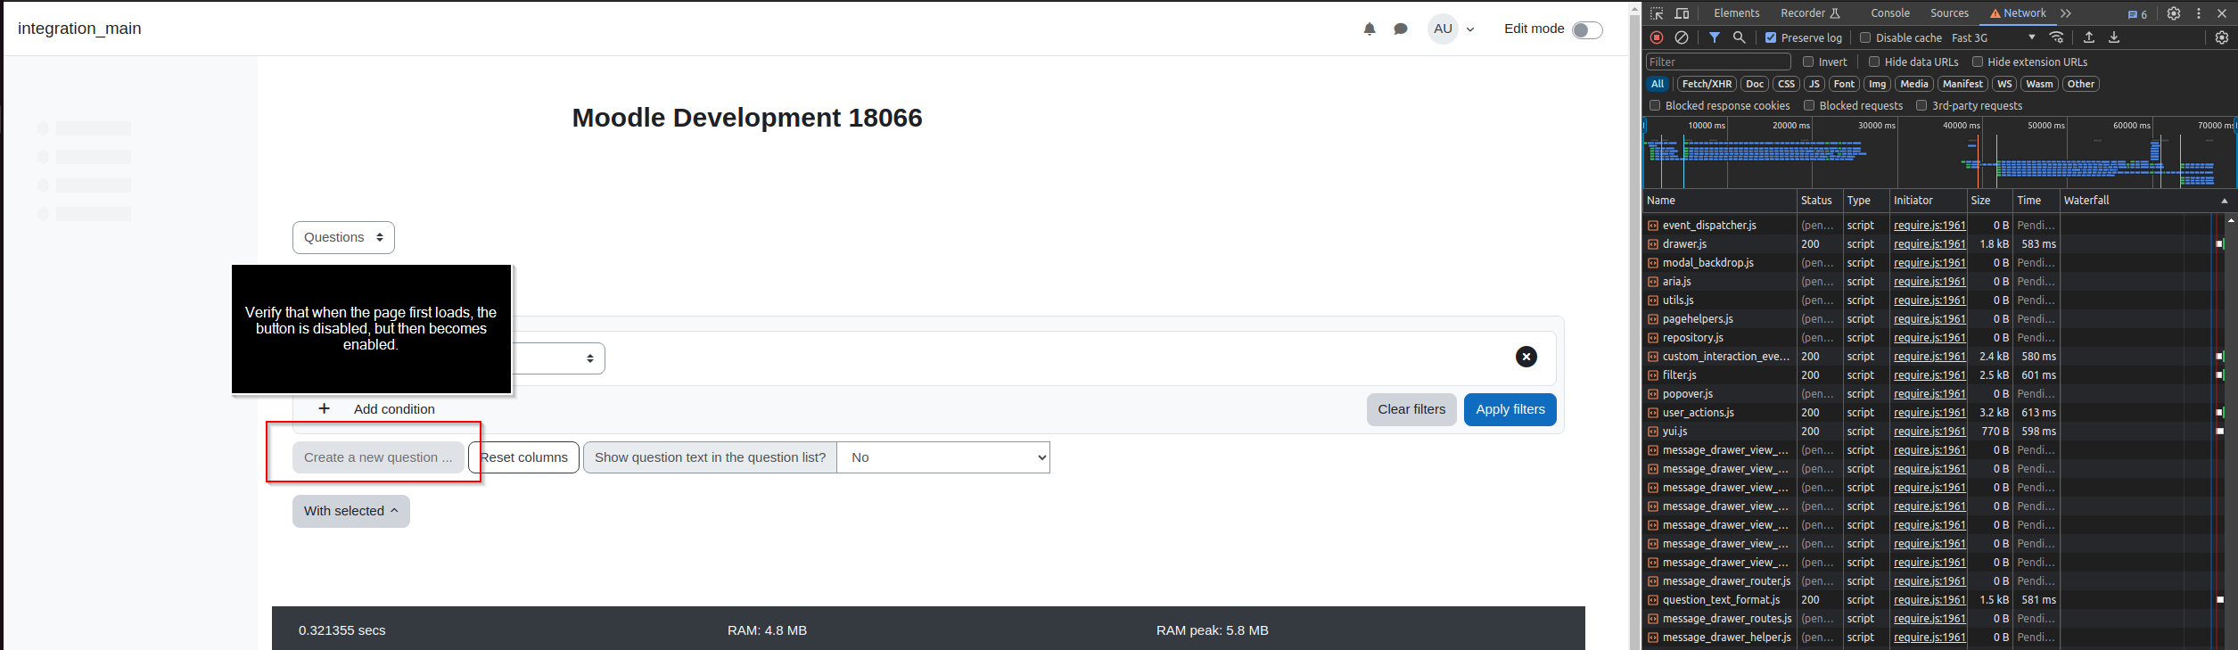Open integration_main site home link

[x=79, y=29]
